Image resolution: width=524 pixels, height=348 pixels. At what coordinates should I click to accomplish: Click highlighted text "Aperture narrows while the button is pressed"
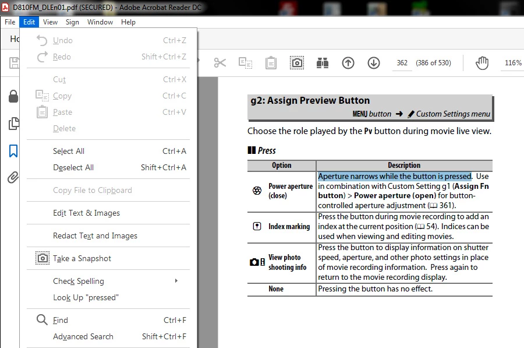point(395,177)
